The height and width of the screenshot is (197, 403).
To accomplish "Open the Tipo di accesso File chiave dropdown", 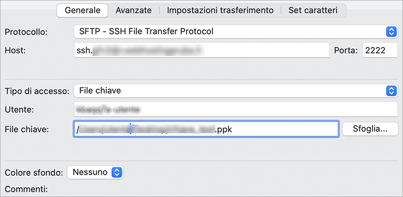I will (x=235, y=91).
